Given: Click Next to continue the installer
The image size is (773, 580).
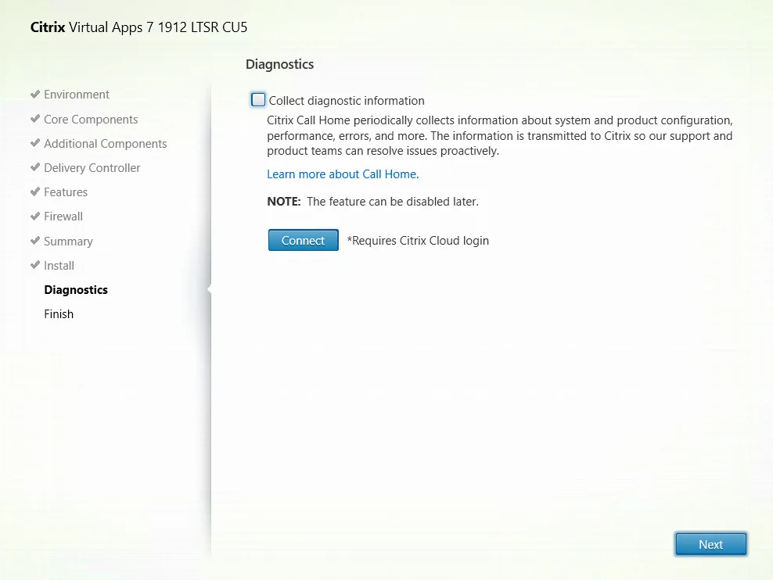Looking at the screenshot, I should [x=711, y=545].
